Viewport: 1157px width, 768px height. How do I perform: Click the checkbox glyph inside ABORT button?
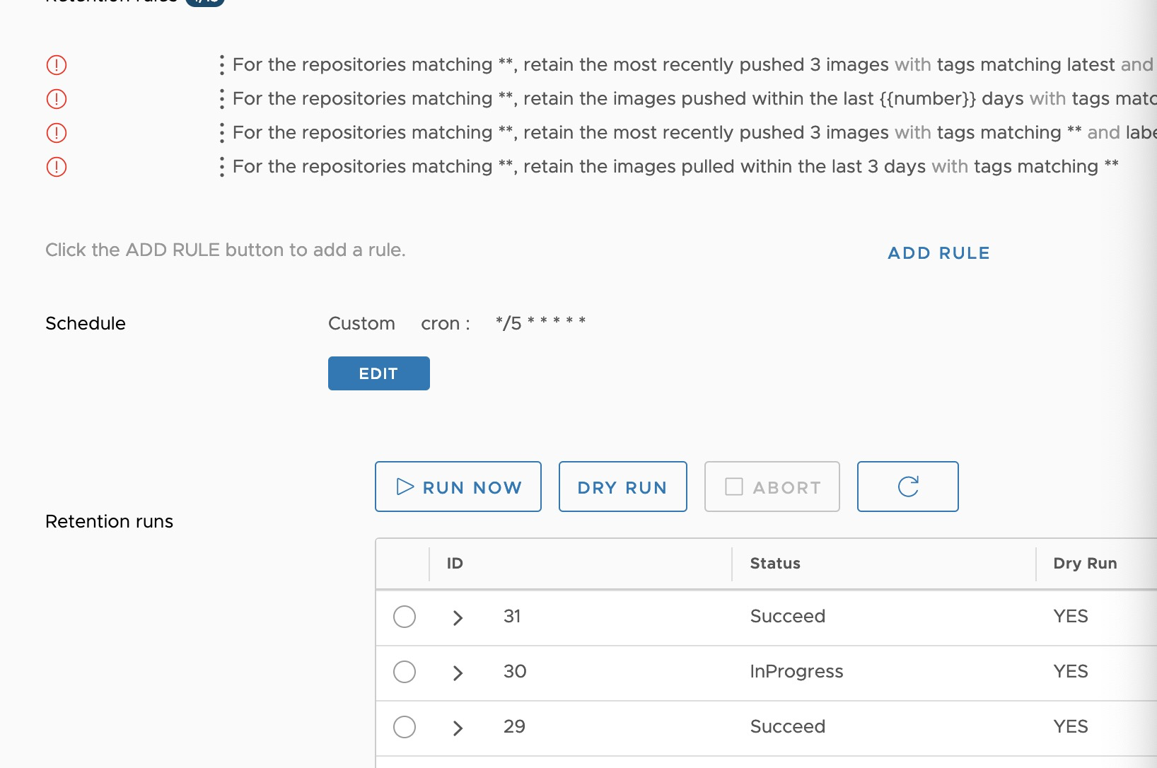pos(733,487)
